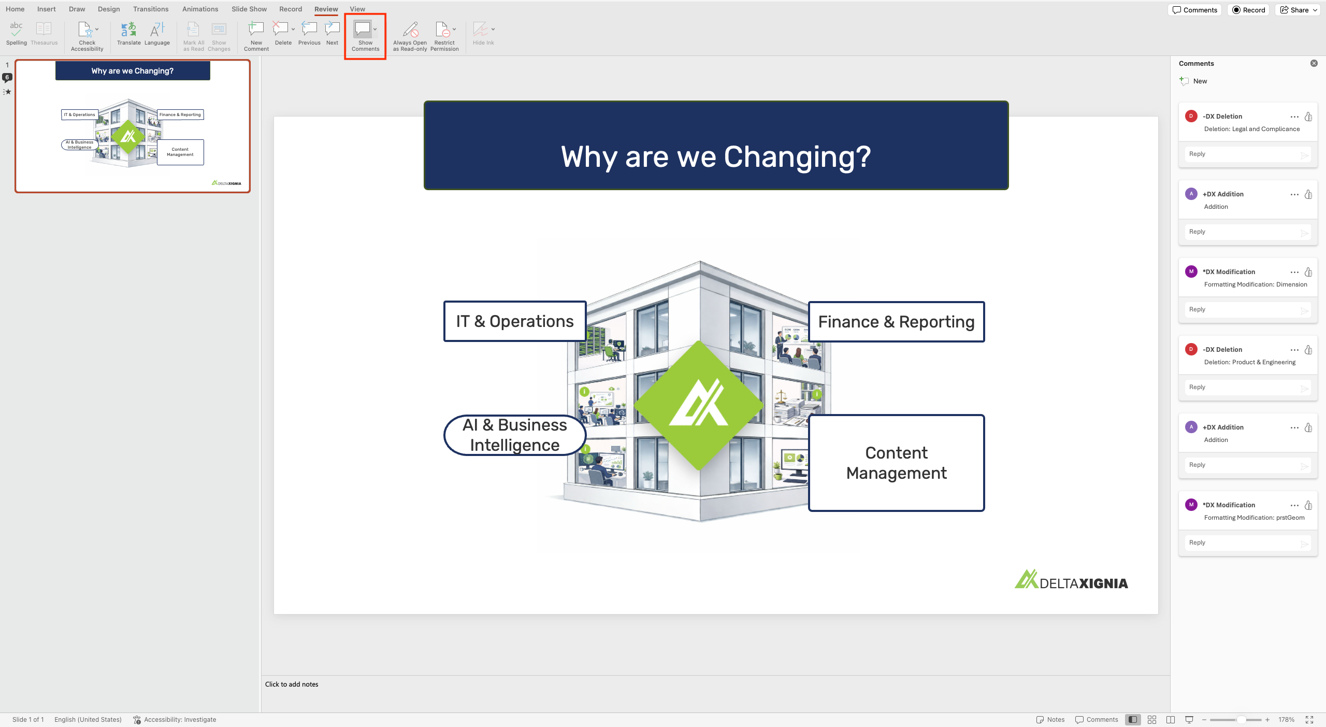This screenshot has height=727, width=1326.
Task: Reply to Legal and Complicance deletion comment
Action: (1248, 154)
